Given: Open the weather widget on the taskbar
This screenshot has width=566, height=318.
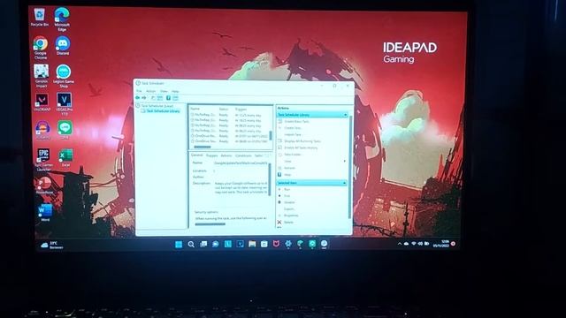Looking at the screenshot, I should [51, 246].
